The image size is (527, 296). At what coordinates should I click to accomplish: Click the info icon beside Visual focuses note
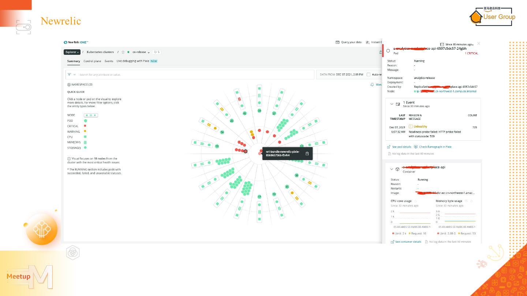69,159
